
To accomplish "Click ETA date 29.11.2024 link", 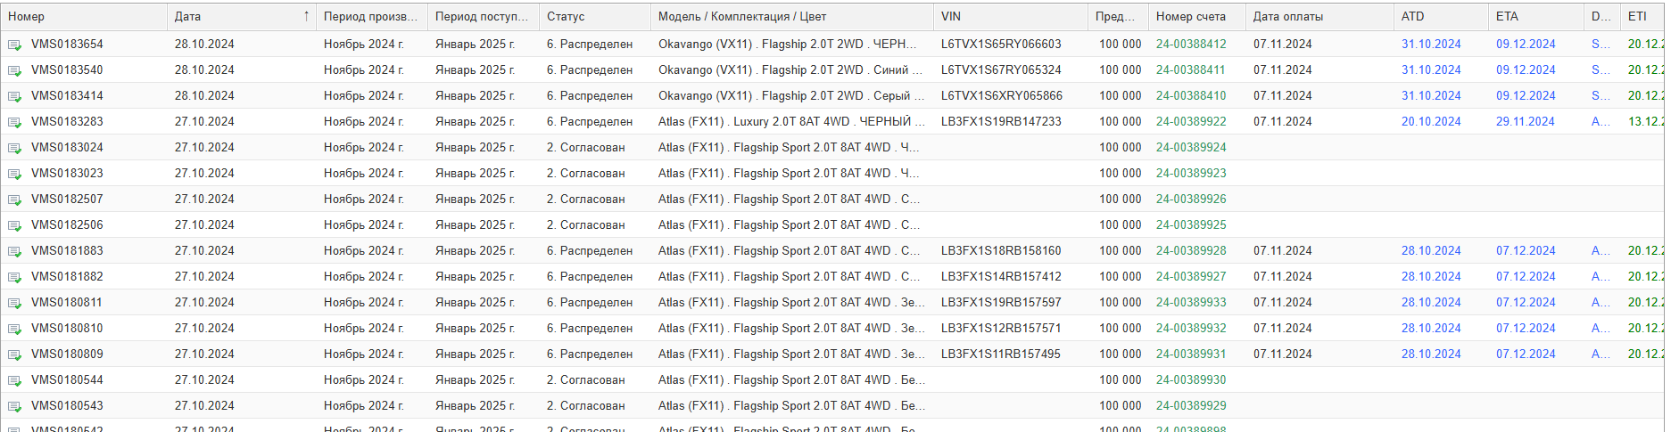I will 1525,121.
